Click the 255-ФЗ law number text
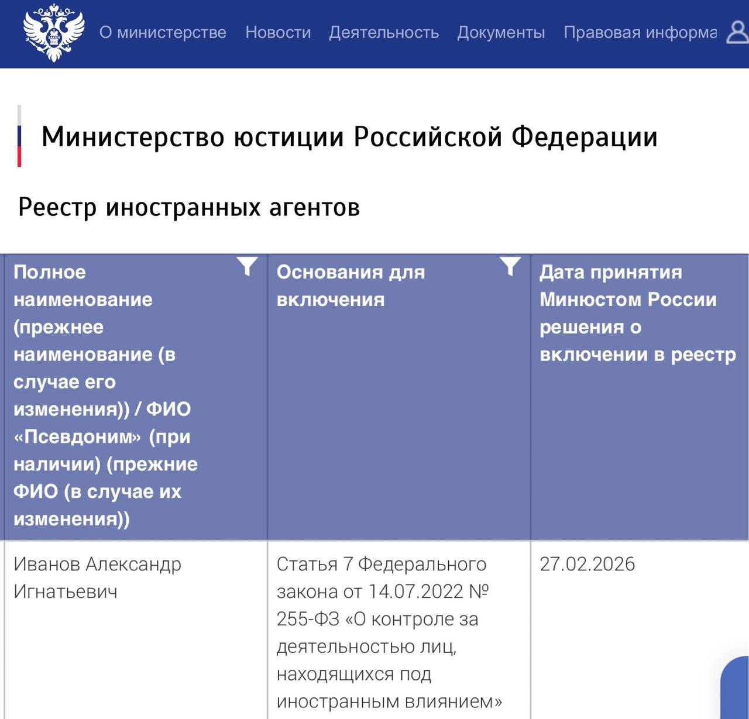This screenshot has width=749, height=719. tap(308, 619)
